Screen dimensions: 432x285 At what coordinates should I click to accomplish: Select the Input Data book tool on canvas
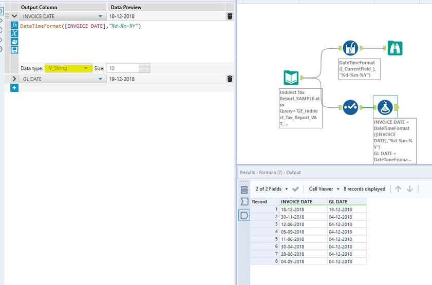click(x=291, y=78)
